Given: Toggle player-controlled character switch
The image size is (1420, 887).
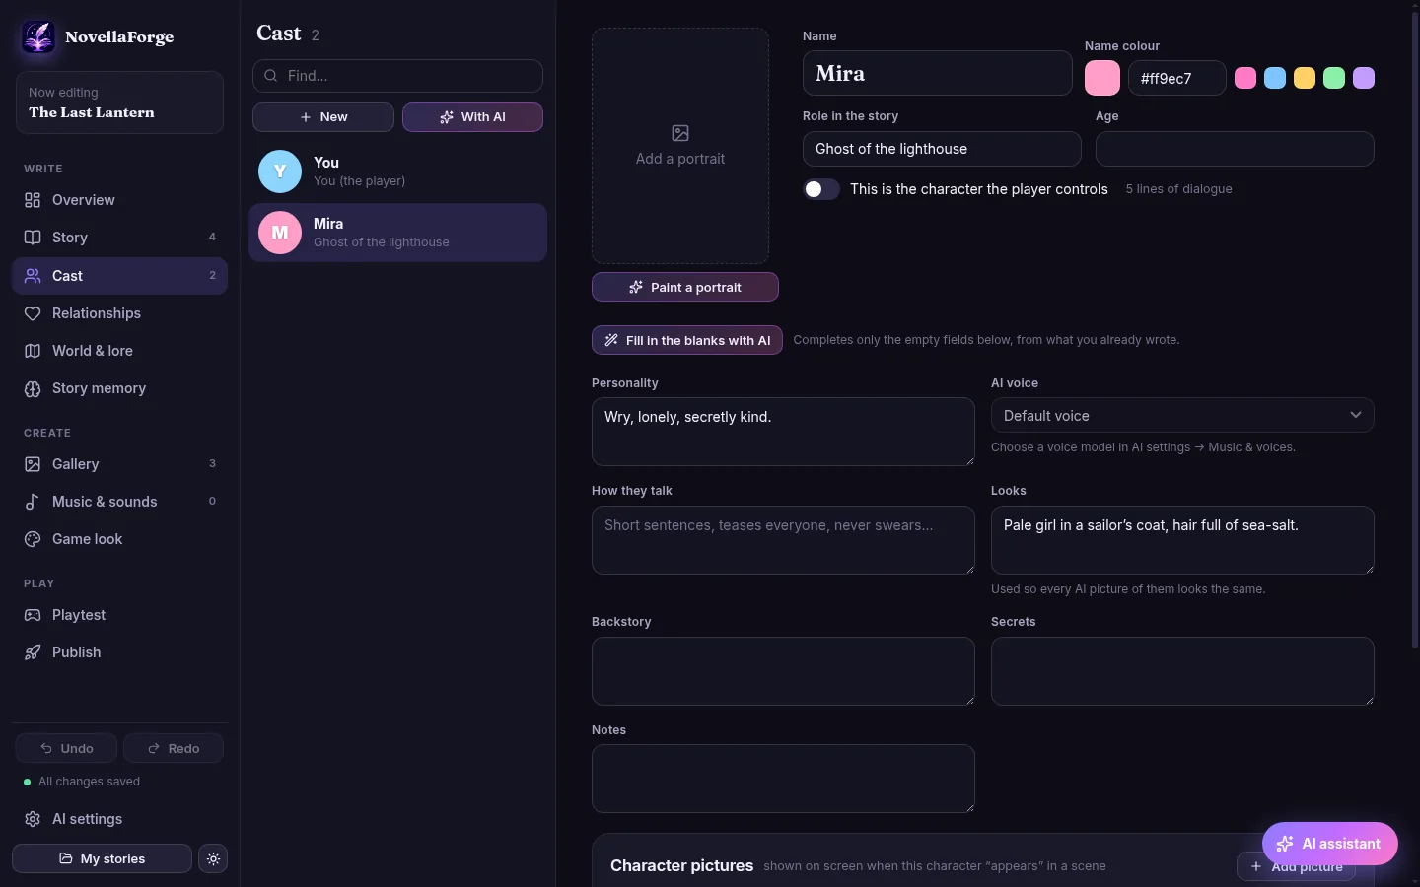Looking at the screenshot, I should 821,189.
